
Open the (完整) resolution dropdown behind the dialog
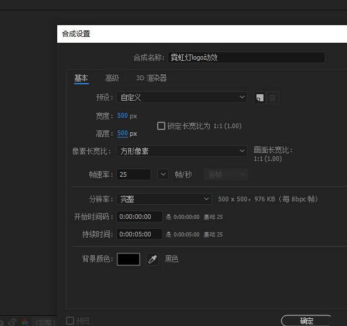point(45,322)
